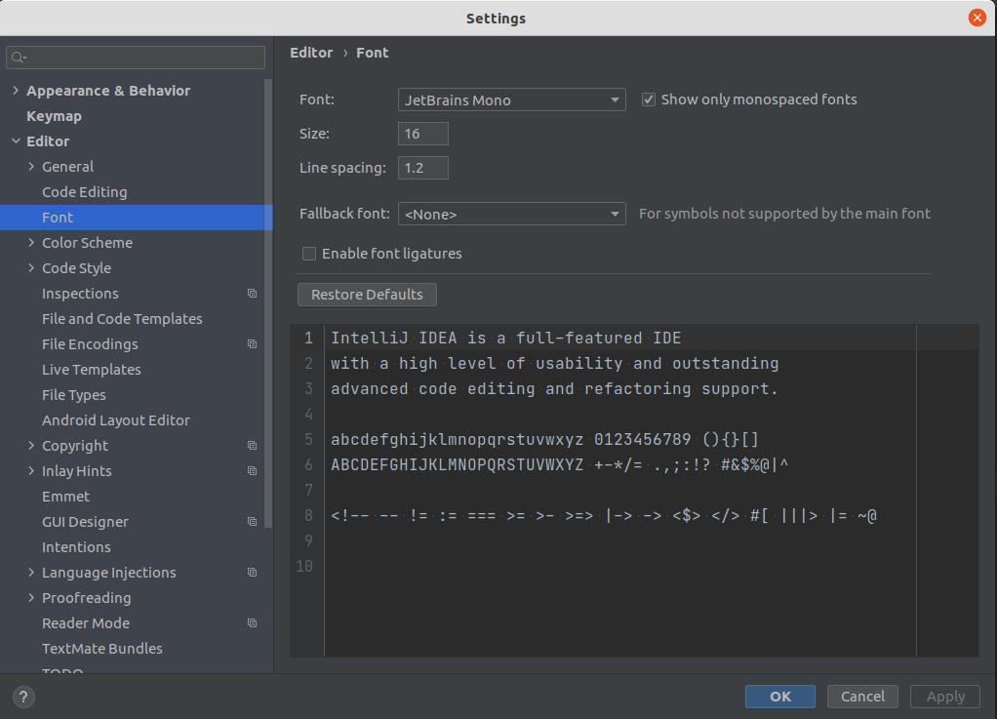This screenshot has width=997, height=719.
Task: Click the icon next to Language Injections
Action: click(252, 573)
